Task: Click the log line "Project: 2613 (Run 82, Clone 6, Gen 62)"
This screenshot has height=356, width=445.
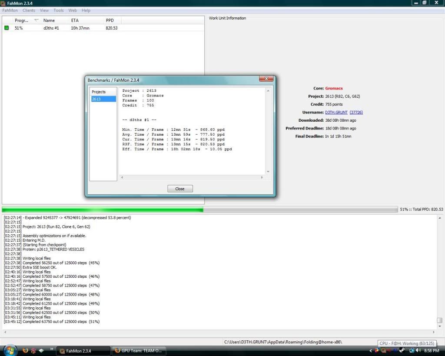Action: point(56,226)
